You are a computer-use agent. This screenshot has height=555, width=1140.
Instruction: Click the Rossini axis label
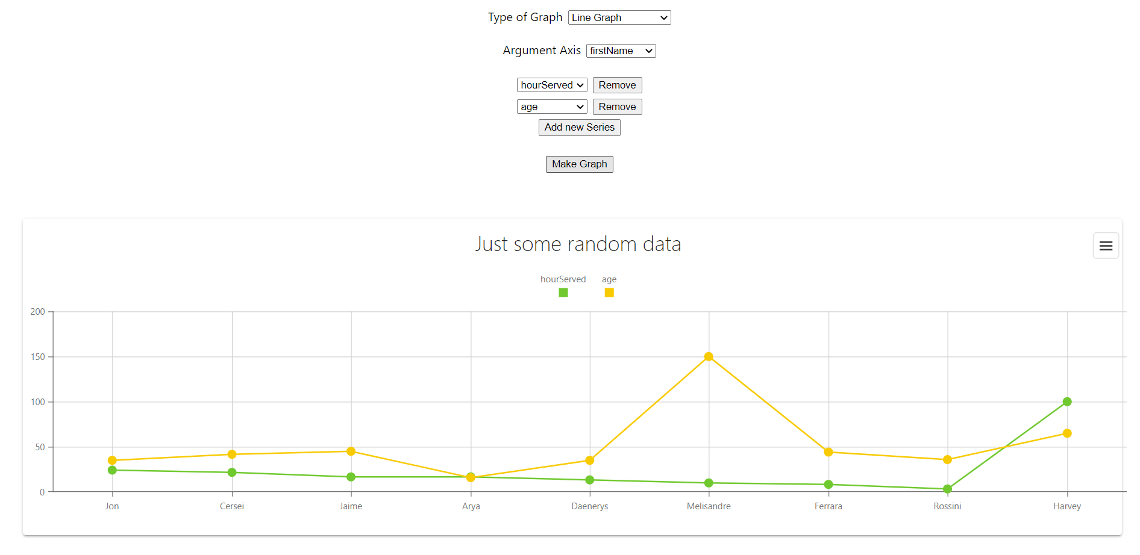tap(947, 506)
